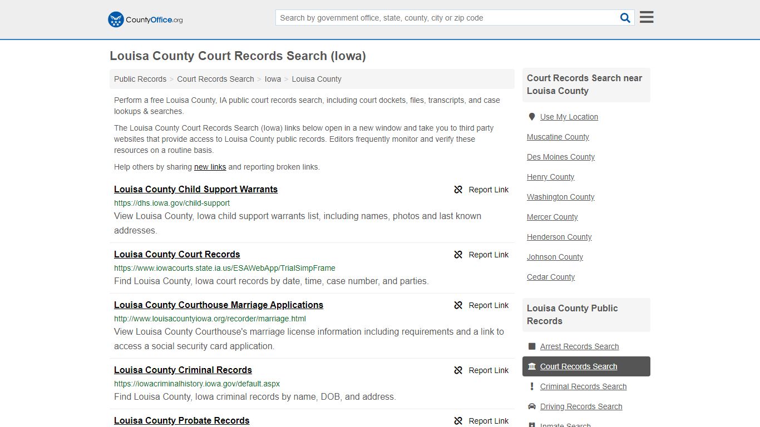This screenshot has height=427, width=760.
Task: Click the Driving Records Search car icon
Action: click(532, 406)
